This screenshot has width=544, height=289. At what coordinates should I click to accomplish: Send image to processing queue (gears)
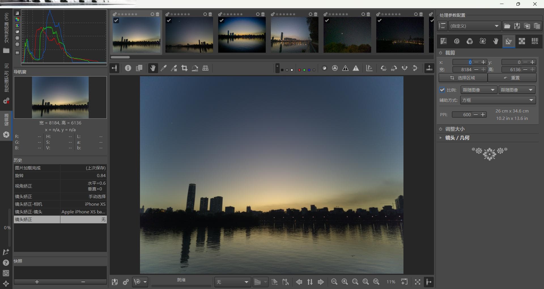pos(126,282)
